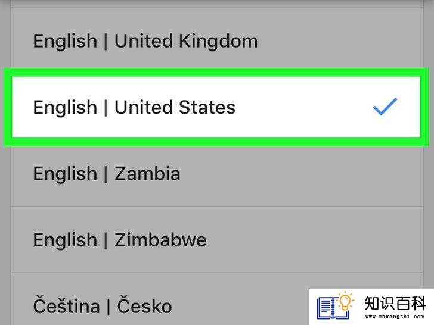Pick English | Zambia from the language list
This screenshot has width=434, height=325.
click(217, 173)
